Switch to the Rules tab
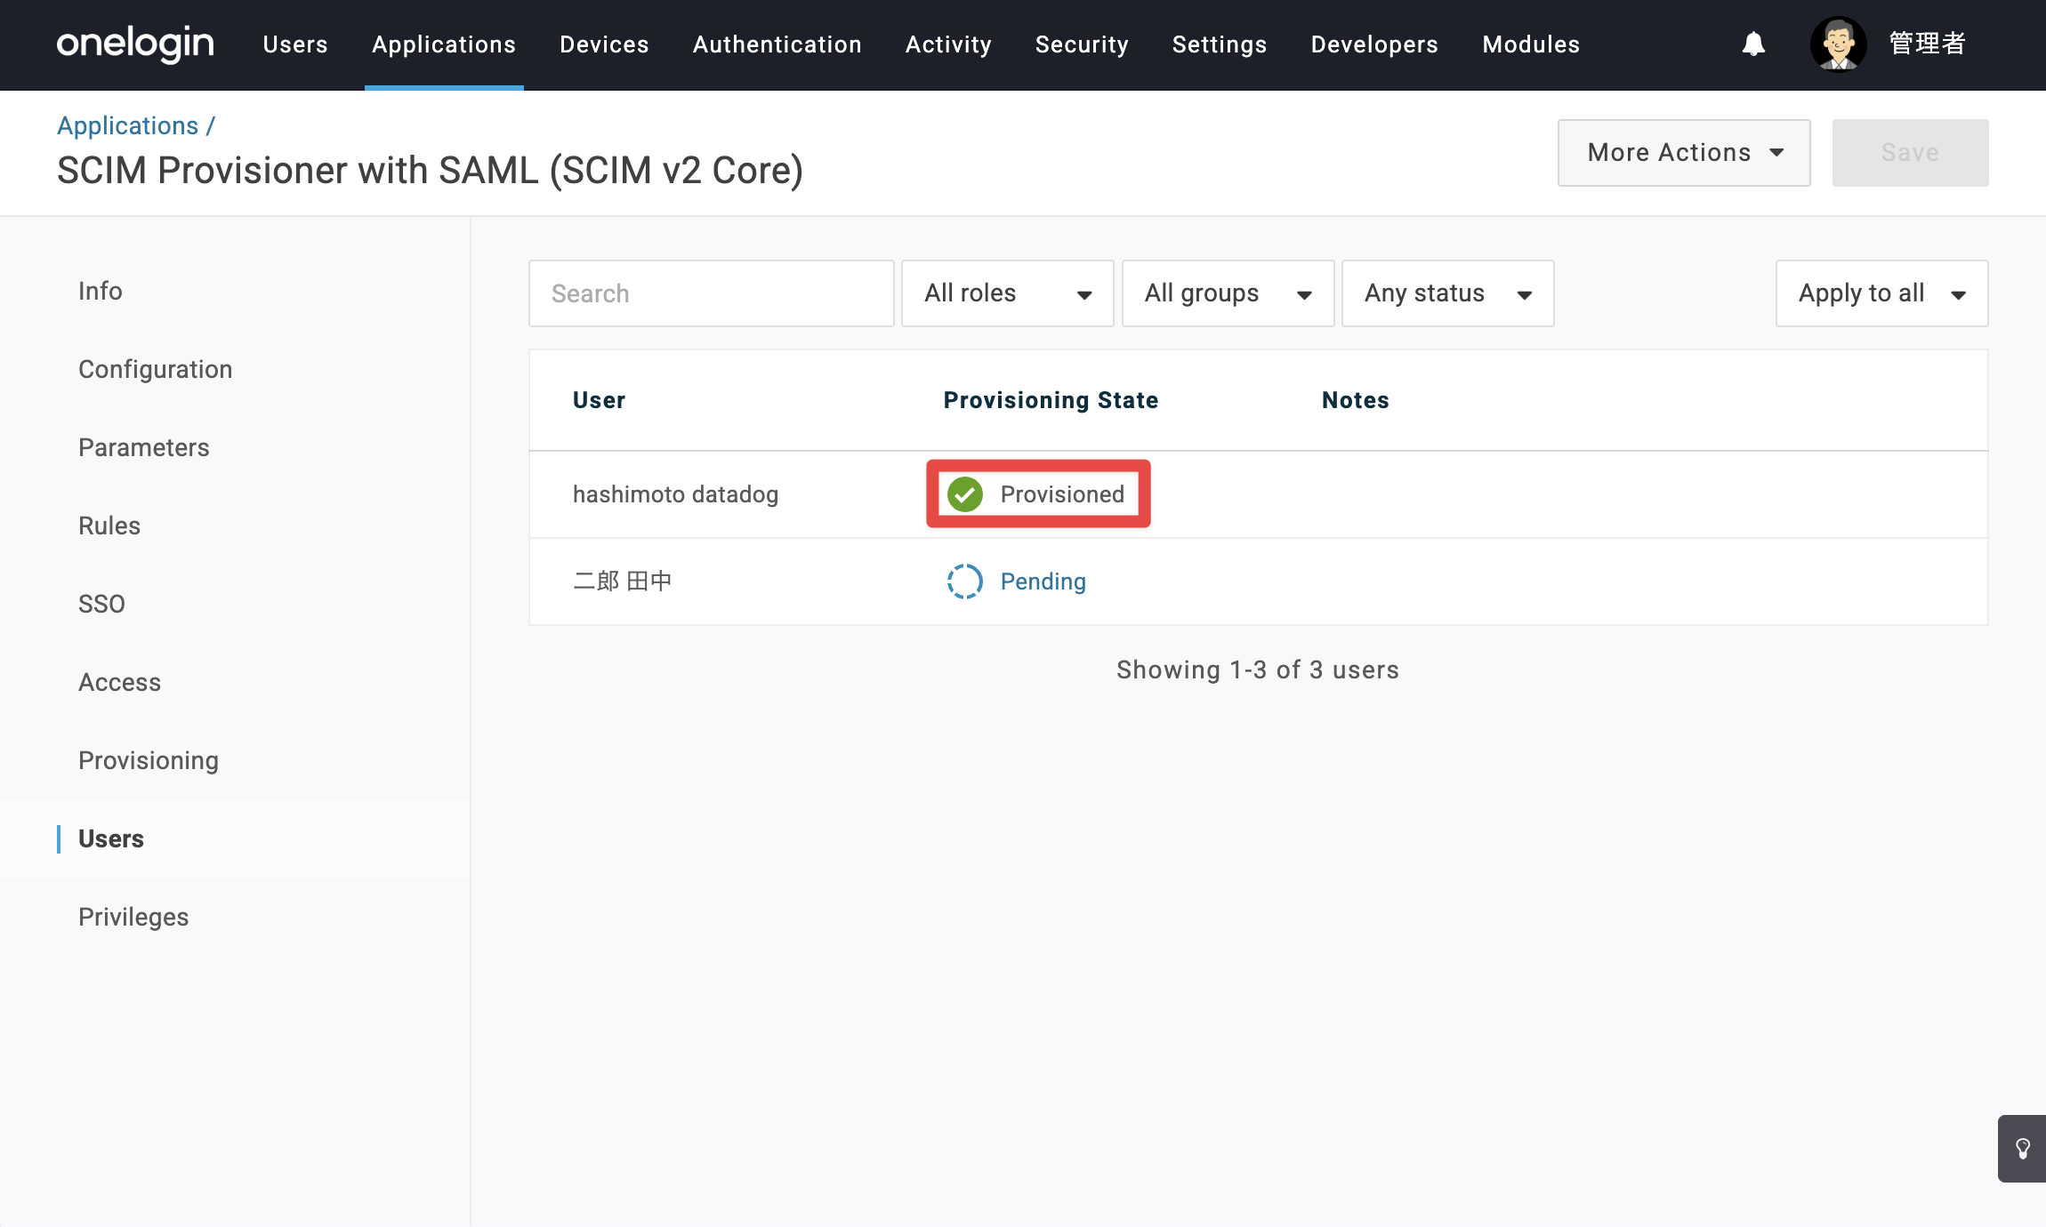 pyautogui.click(x=109, y=525)
